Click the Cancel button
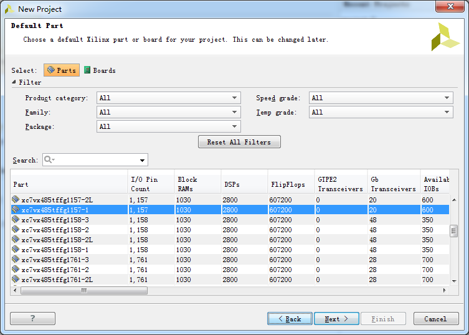Screen dimensions: 469x335 tap(436, 319)
